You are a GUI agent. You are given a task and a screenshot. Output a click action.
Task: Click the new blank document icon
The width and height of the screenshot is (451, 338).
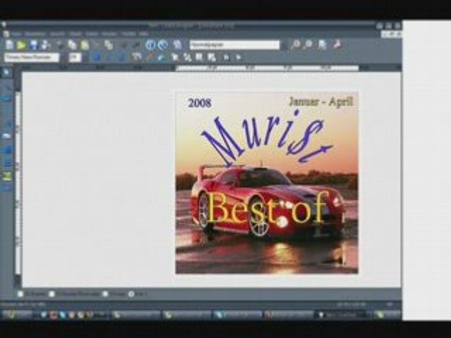[9, 45]
